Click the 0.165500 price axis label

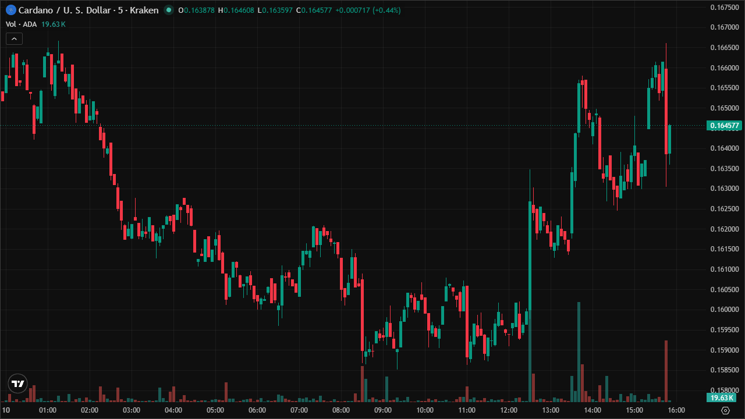click(x=725, y=88)
